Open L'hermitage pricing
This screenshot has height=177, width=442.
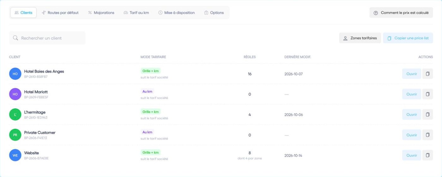(412, 115)
